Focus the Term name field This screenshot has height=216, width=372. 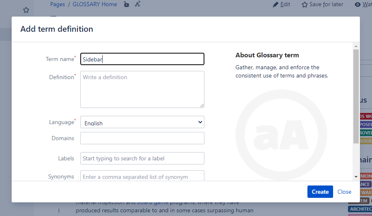(x=142, y=59)
